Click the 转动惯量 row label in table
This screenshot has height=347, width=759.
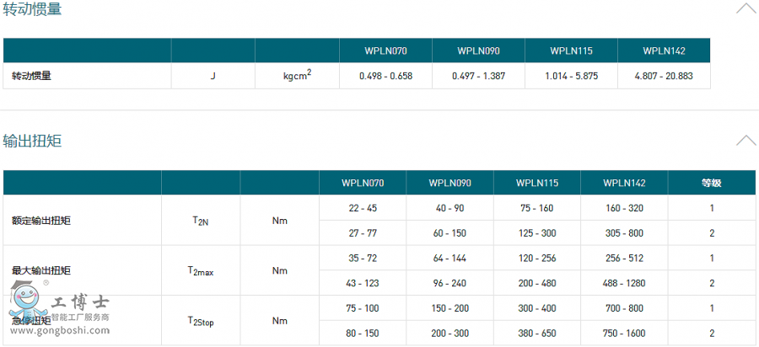pos(31,76)
